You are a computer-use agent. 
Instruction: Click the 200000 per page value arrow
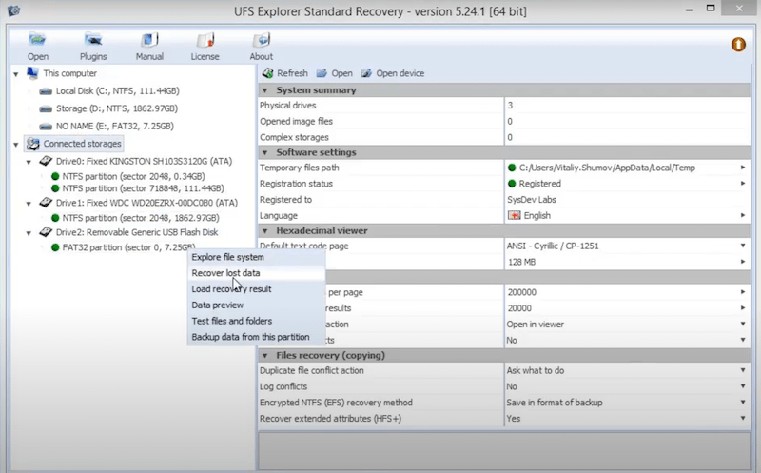pos(743,292)
